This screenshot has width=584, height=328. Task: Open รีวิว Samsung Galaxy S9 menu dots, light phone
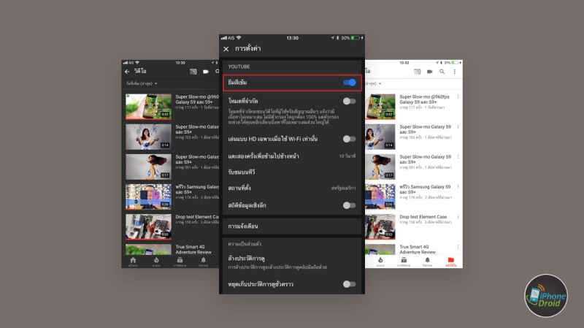458,187
